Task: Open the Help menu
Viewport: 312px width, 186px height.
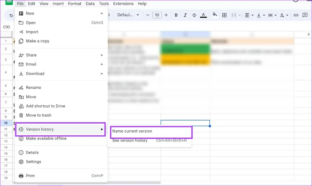Action: [142, 4]
